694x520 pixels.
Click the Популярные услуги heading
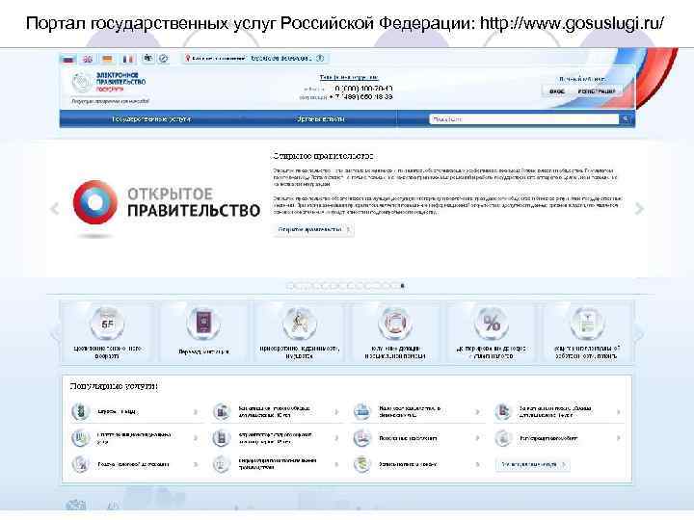tap(114, 386)
